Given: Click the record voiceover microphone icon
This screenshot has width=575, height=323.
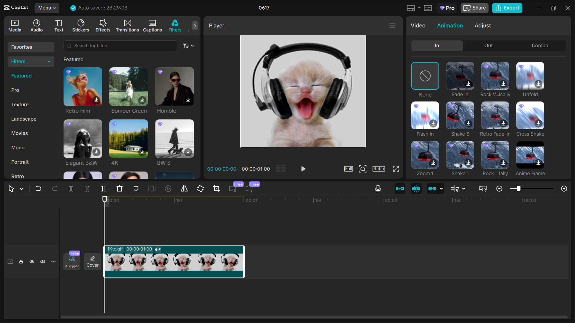Looking at the screenshot, I should click(378, 189).
